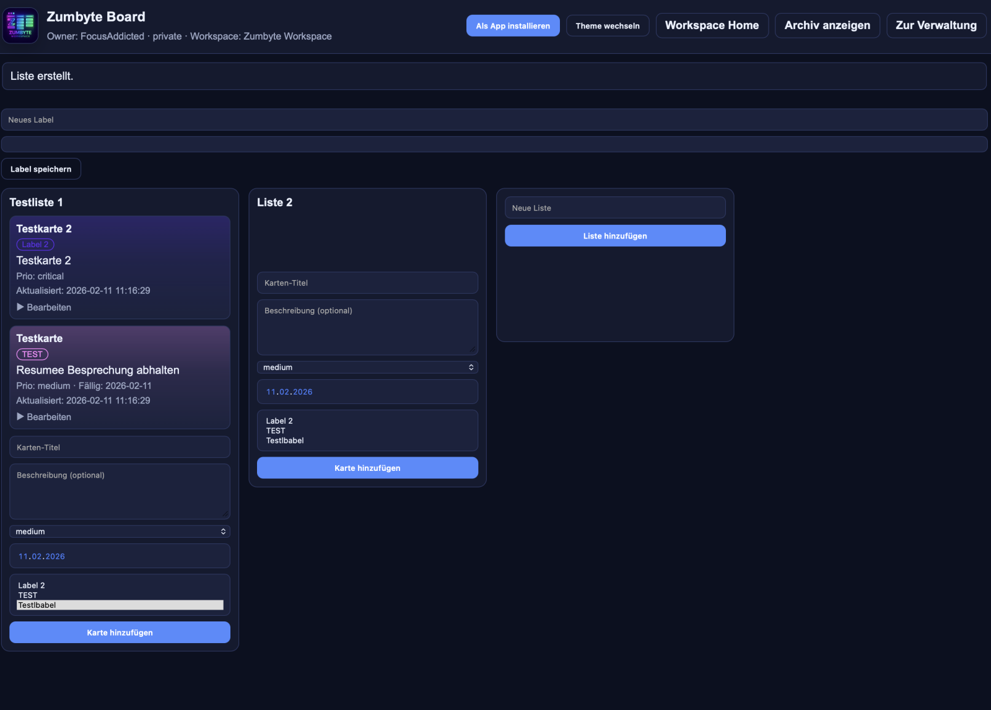This screenshot has height=710, width=991.
Task: Click 'Als App installieren'
Action: [513, 25]
